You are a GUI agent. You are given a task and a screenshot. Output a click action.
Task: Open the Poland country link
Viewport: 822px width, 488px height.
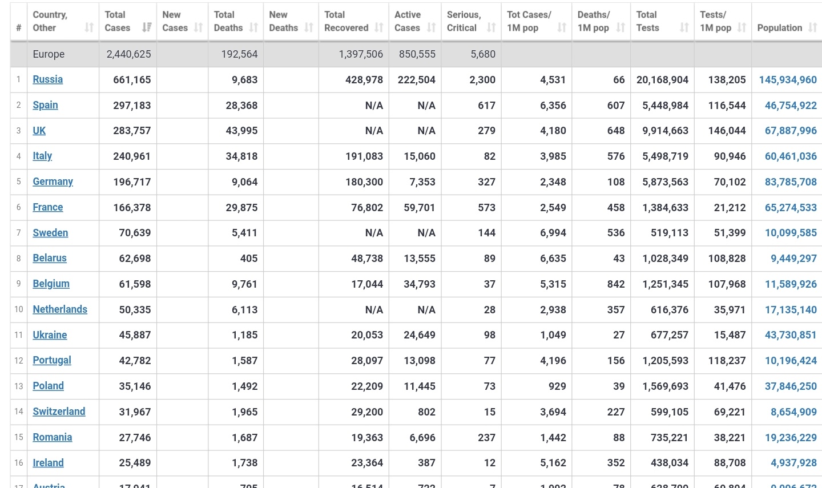(x=48, y=386)
